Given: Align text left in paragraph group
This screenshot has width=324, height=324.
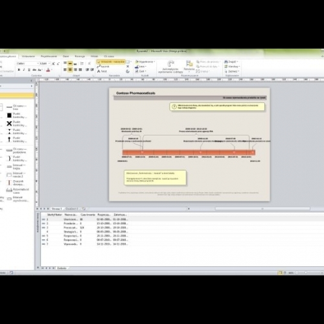Looking at the screenshot, I should tap(65, 70).
